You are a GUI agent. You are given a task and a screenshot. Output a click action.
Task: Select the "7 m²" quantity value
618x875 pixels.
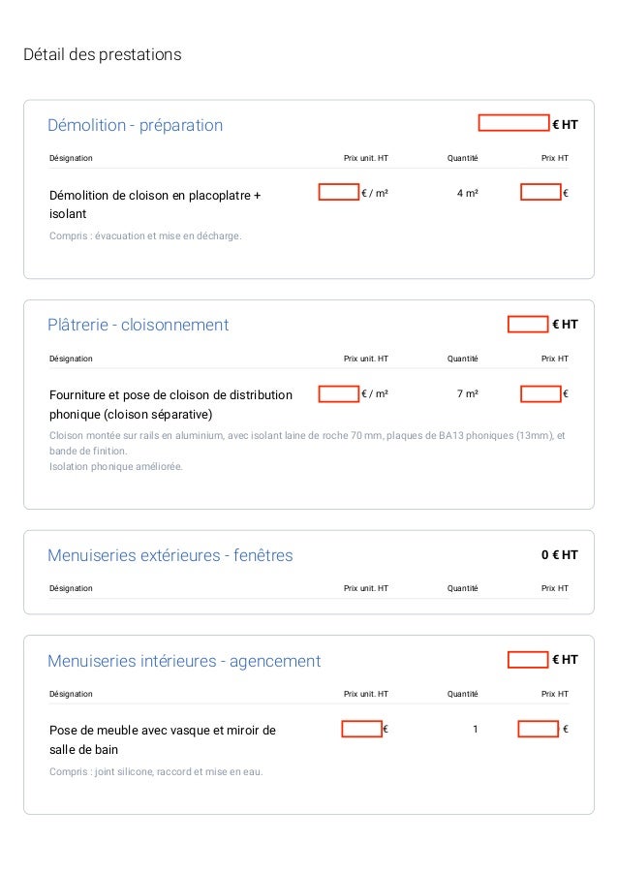467,394
